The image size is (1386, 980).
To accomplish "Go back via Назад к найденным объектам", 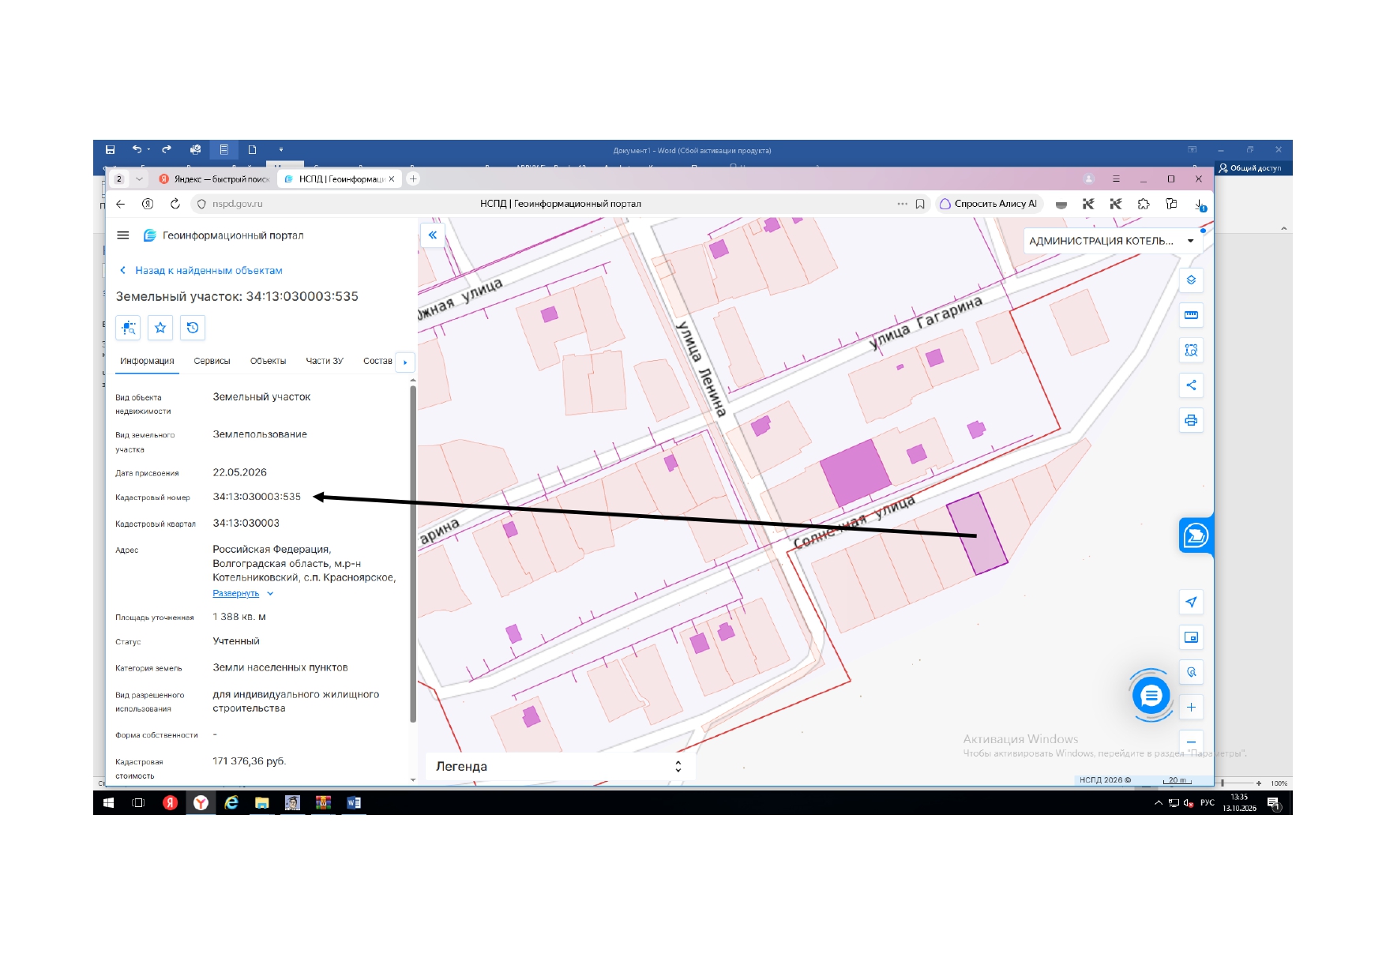I will (201, 270).
